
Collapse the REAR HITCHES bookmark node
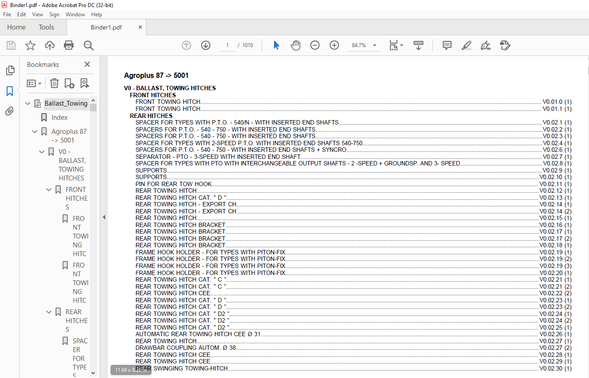49,312
